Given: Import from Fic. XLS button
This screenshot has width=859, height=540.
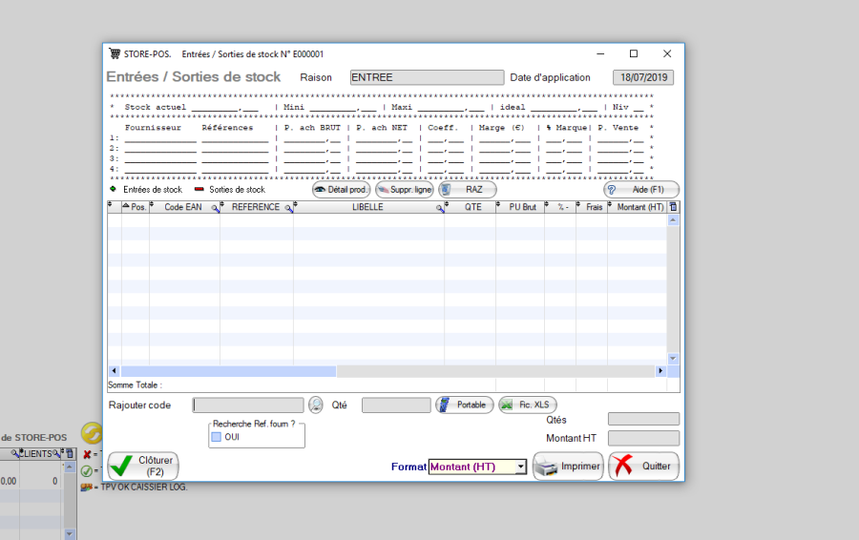Looking at the screenshot, I should pos(527,405).
